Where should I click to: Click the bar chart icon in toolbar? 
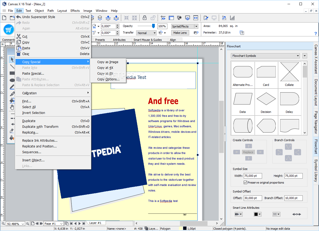coord(232,18)
